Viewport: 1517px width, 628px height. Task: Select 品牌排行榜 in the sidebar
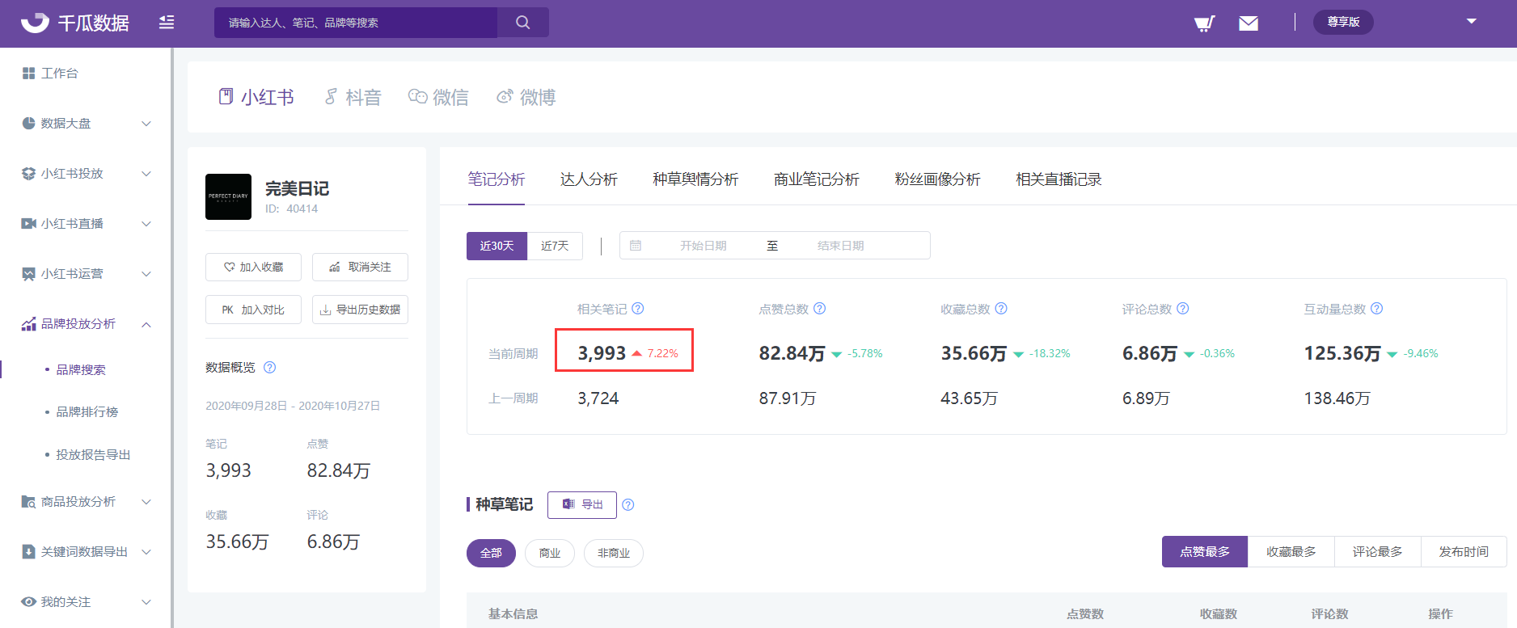(x=87, y=411)
